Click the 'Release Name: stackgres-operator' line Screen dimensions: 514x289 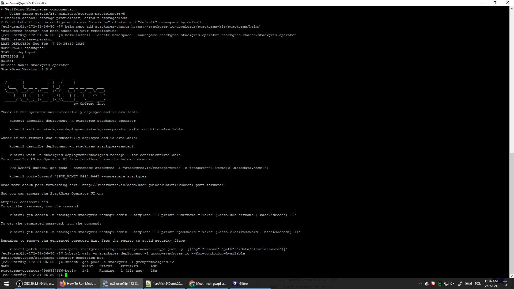[x=35, y=65]
